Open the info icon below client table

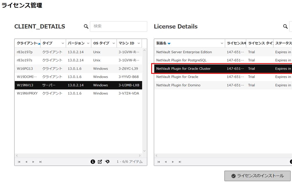(x=93, y=162)
